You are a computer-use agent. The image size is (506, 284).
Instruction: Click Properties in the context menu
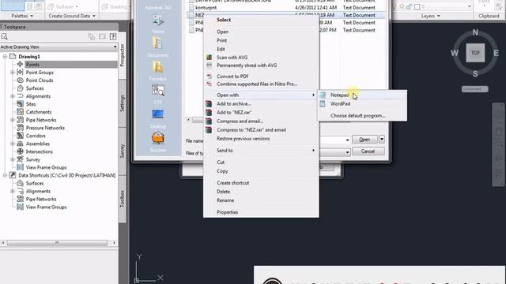pyautogui.click(x=261, y=212)
